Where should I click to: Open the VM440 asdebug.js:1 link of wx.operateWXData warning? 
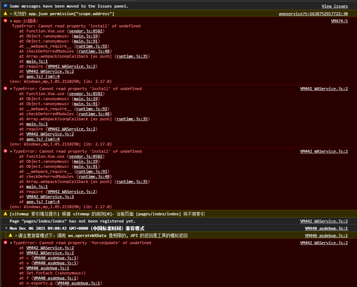[326, 236]
